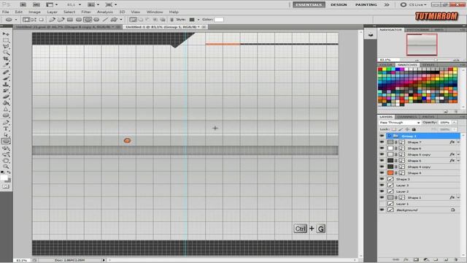Show the hidden Layer 1 layer
This screenshot has width=467, height=263.
pyautogui.click(x=382, y=204)
